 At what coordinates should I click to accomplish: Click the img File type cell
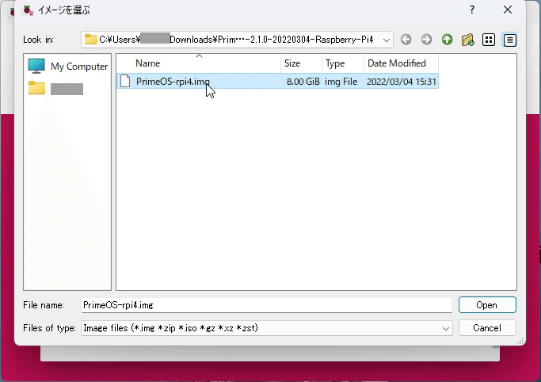click(341, 82)
